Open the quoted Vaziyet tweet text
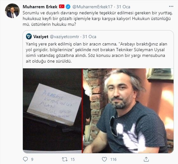This screenshot has height=164, width=178. (x=96, y=52)
